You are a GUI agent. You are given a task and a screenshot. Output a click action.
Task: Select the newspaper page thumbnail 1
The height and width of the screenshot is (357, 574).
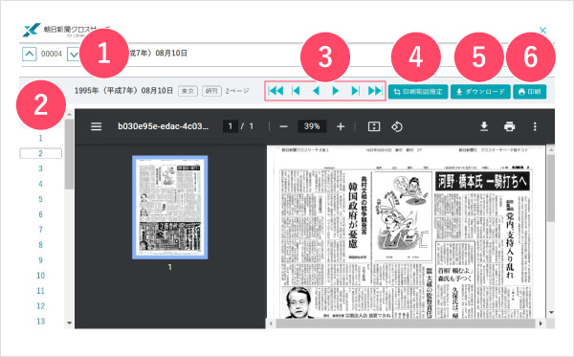[x=170, y=208]
